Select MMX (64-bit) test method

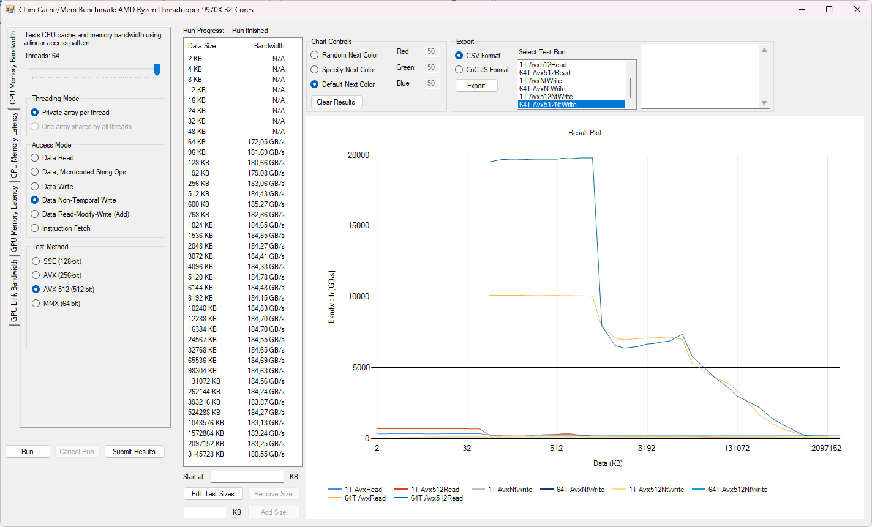[56, 304]
